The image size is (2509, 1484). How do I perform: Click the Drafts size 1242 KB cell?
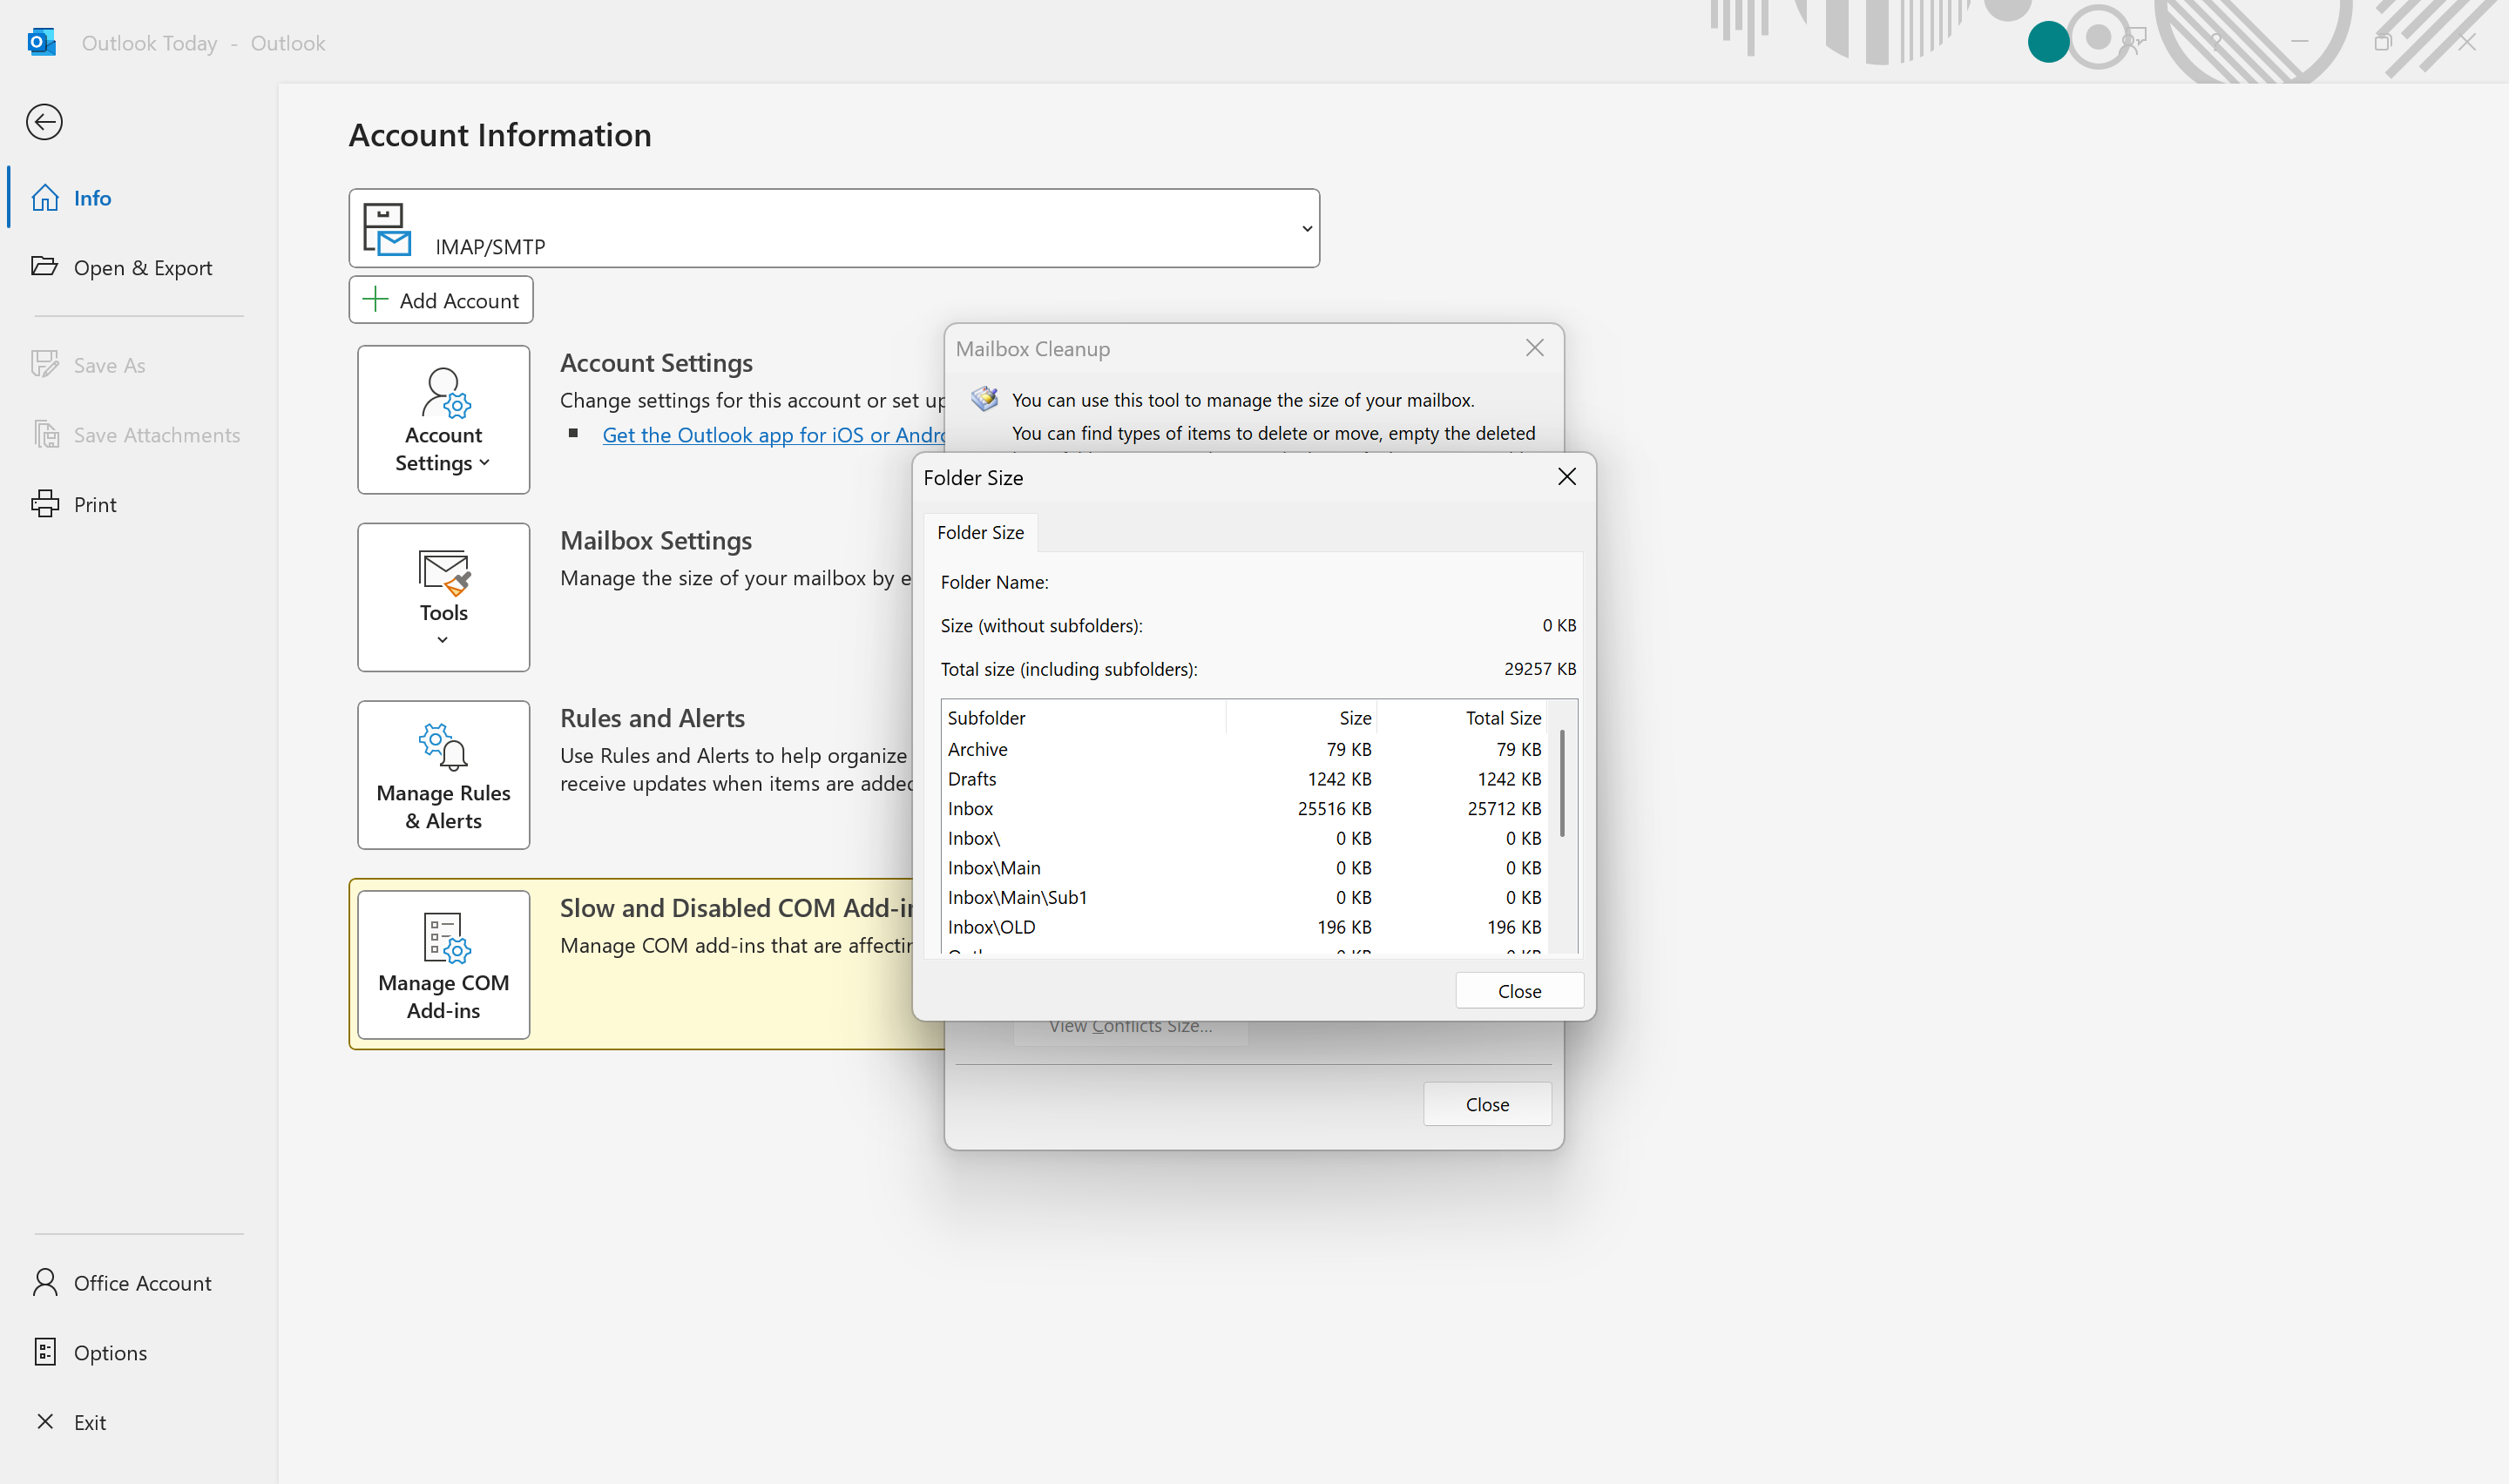(1339, 779)
